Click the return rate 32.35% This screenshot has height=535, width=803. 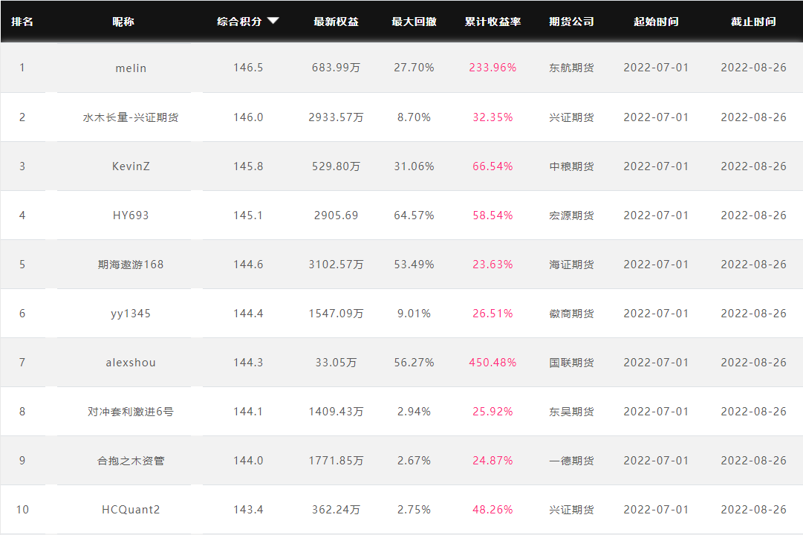coord(492,117)
